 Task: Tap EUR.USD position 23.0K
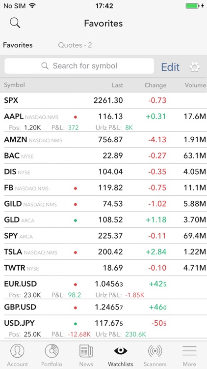(32, 295)
